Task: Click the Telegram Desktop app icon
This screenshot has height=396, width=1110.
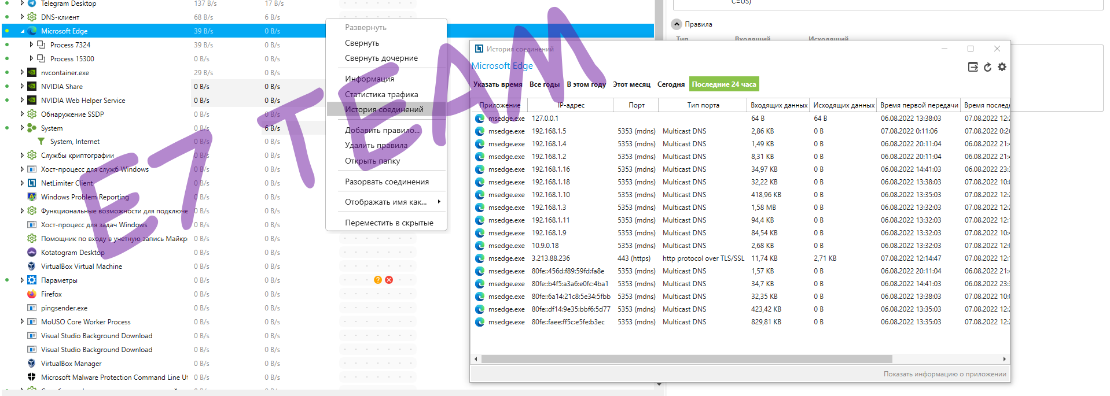Action: click(32, 3)
